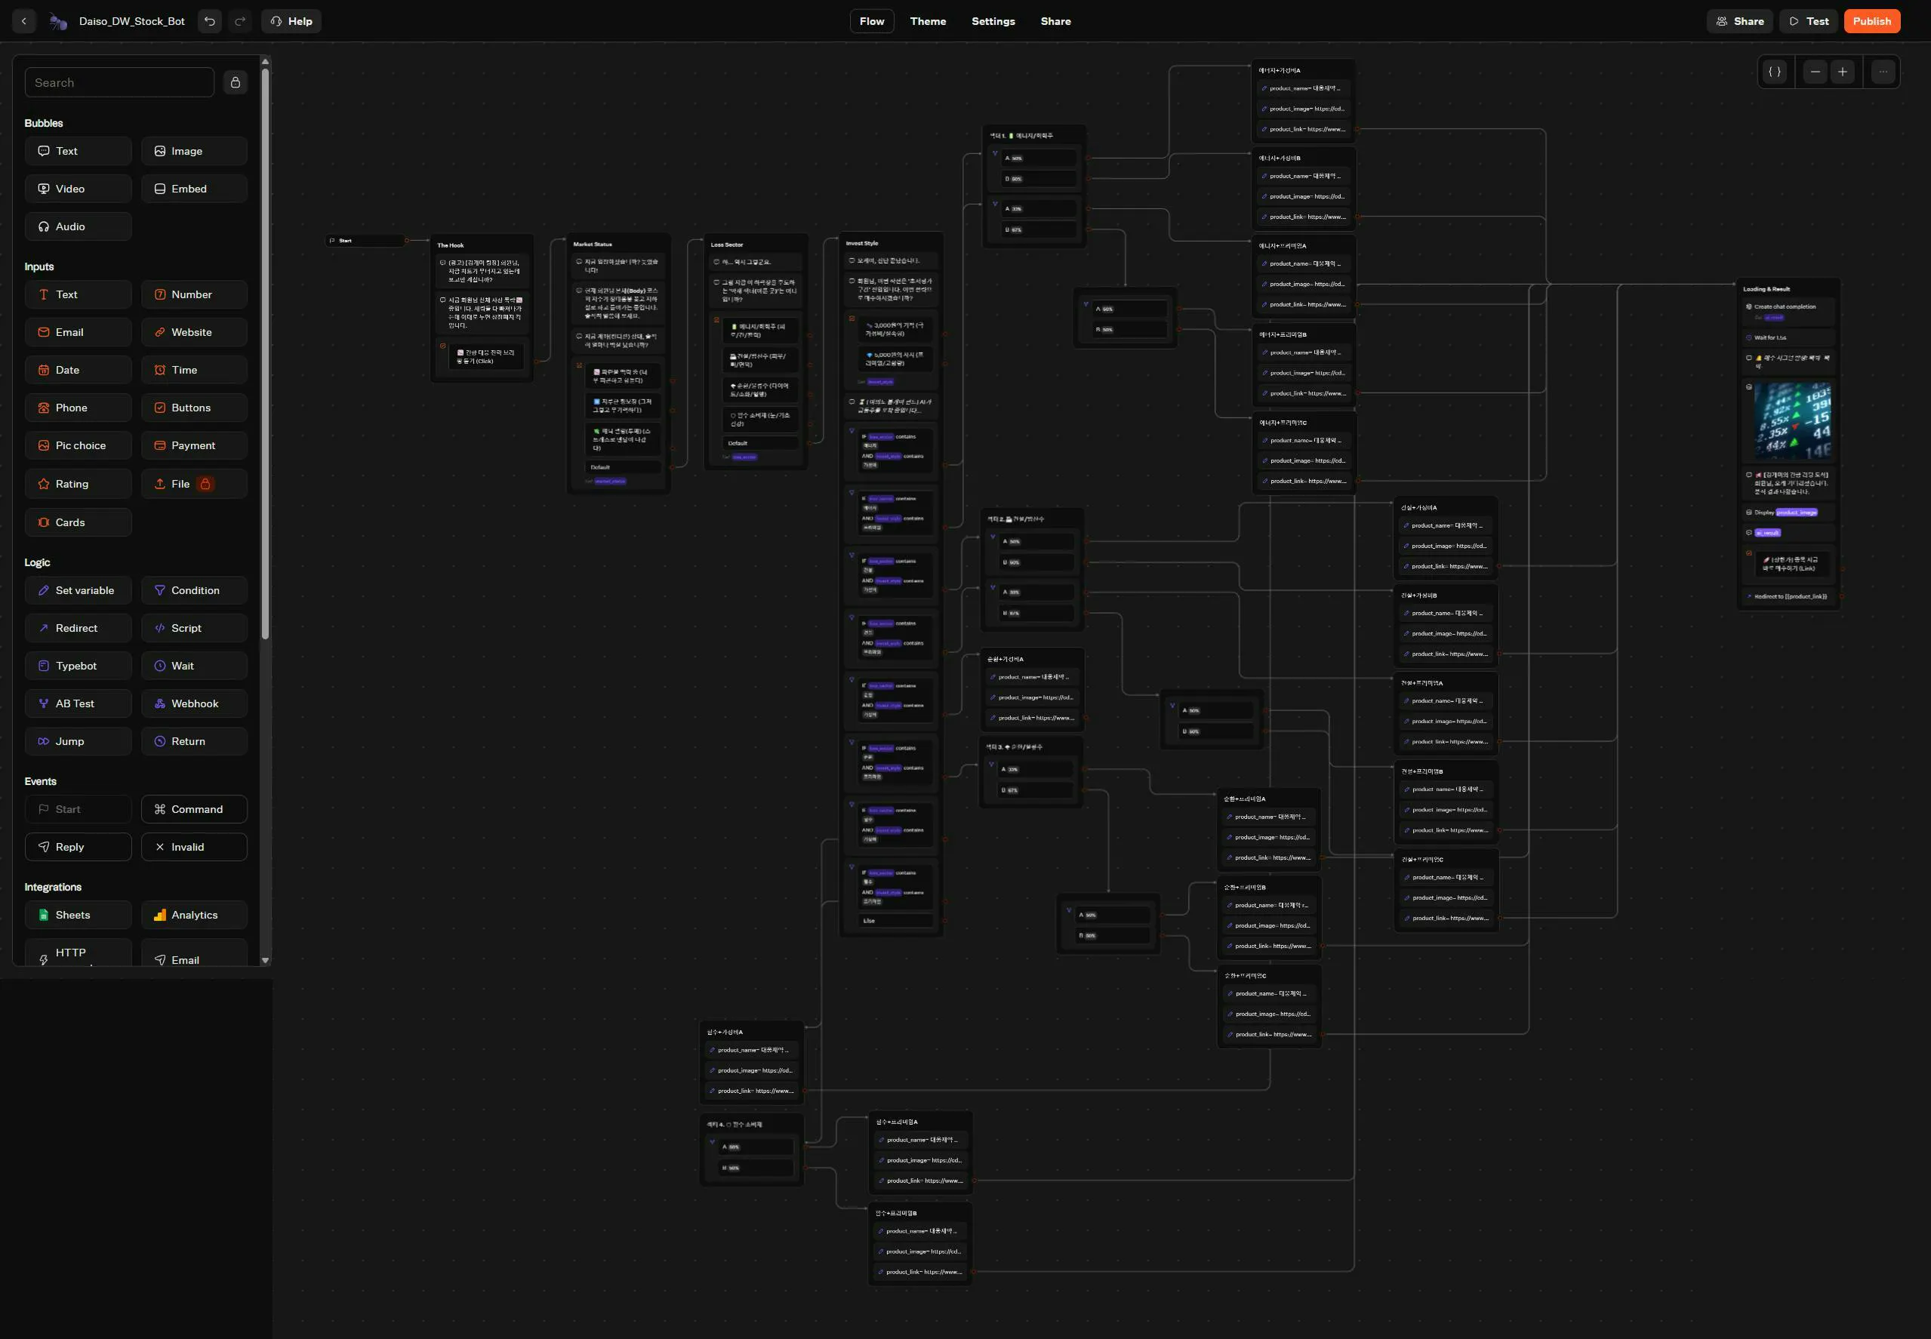Zoom out with the minus icon
This screenshot has height=1339, width=1931.
(1816, 72)
